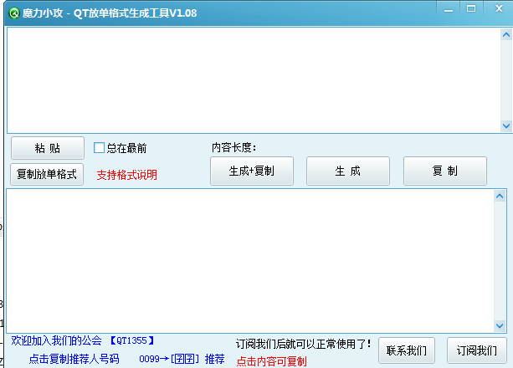This screenshot has height=368, width=513.
Task: Click 点击复制推荐人号码 link
Action: 74,359
